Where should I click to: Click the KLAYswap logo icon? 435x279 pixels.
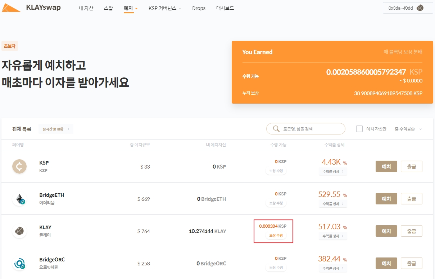(x=11, y=8)
